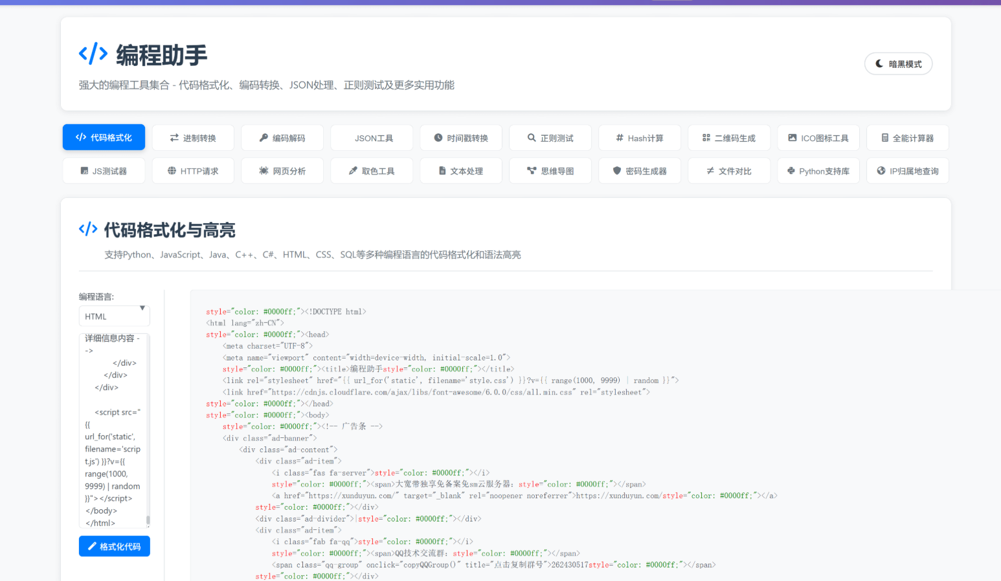Click the 编程助手 code logo icon
Screen dimensions: 1001x581
(x=93, y=54)
